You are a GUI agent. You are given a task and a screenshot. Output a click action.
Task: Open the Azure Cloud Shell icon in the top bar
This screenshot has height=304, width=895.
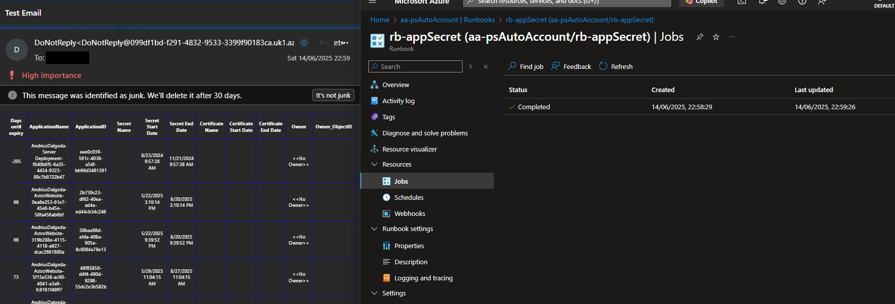[x=742, y=2]
